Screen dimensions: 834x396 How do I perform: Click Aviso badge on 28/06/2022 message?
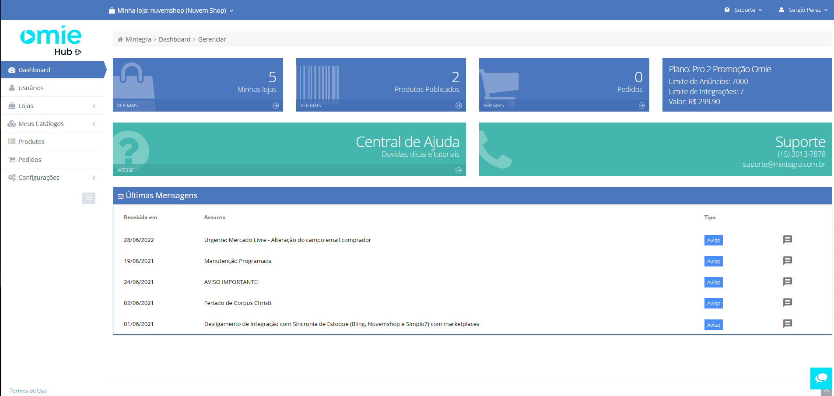click(713, 240)
